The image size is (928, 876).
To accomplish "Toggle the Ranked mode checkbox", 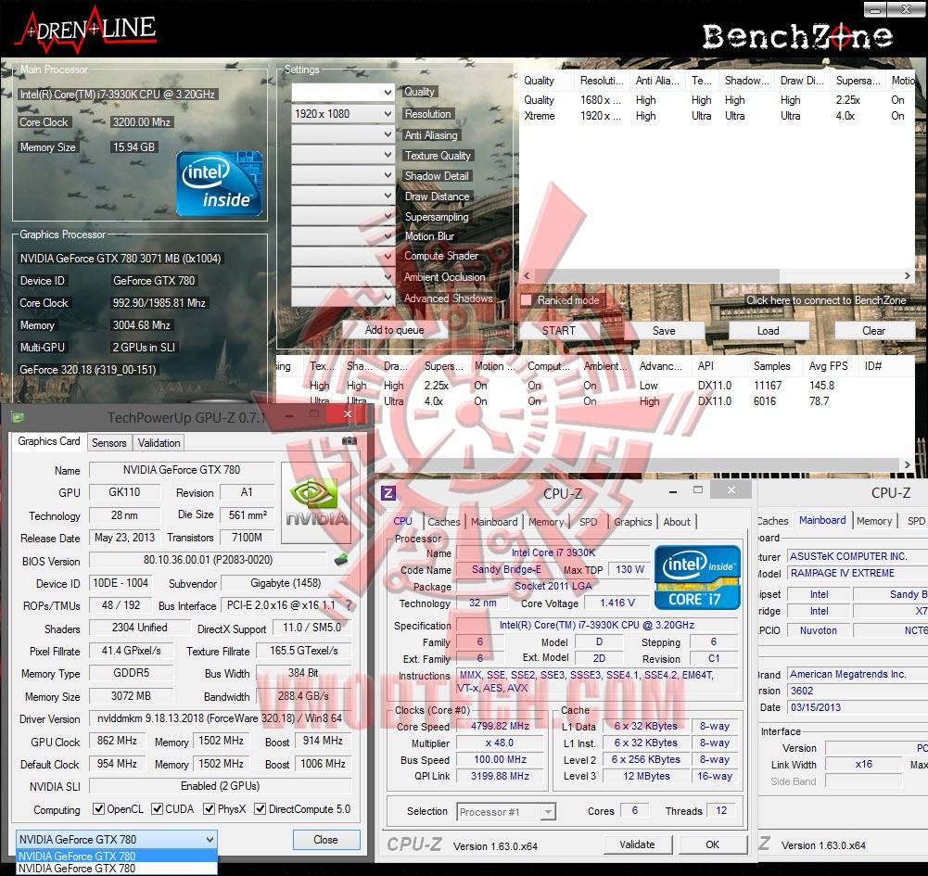I will 526,300.
